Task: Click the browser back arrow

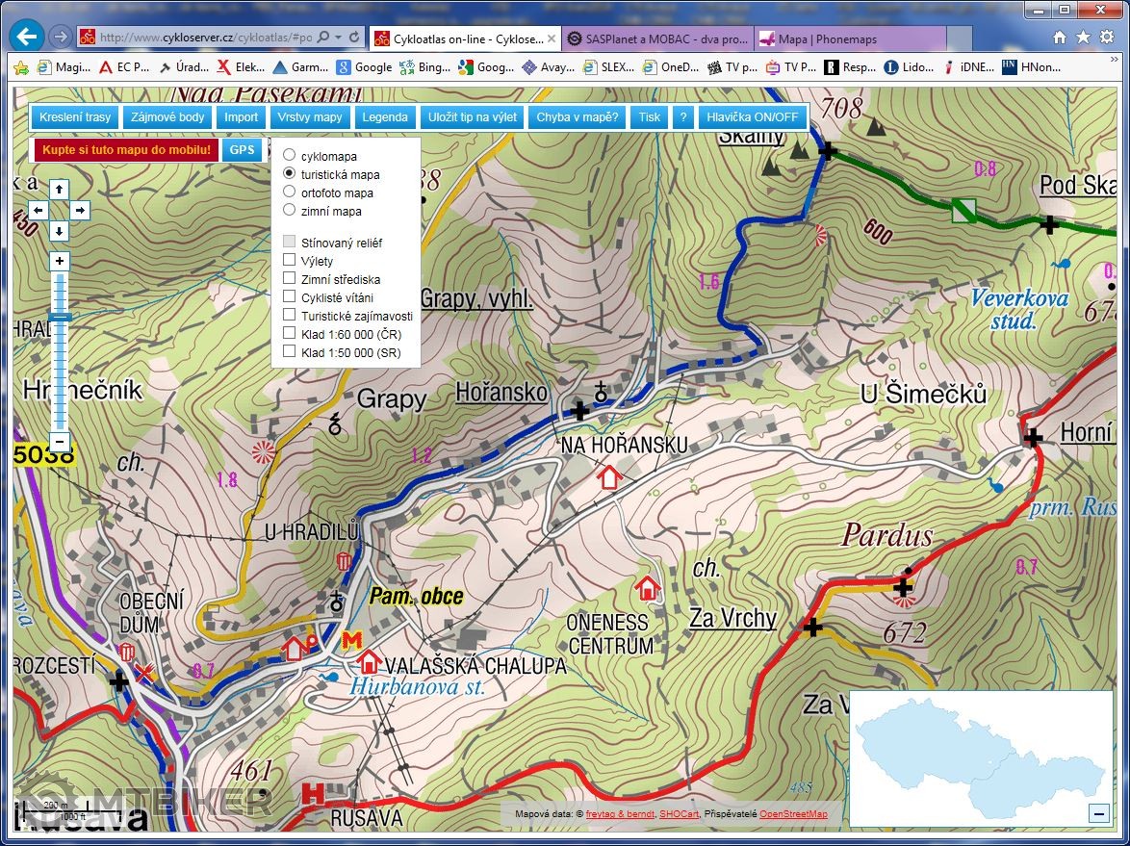Action: coord(27,38)
